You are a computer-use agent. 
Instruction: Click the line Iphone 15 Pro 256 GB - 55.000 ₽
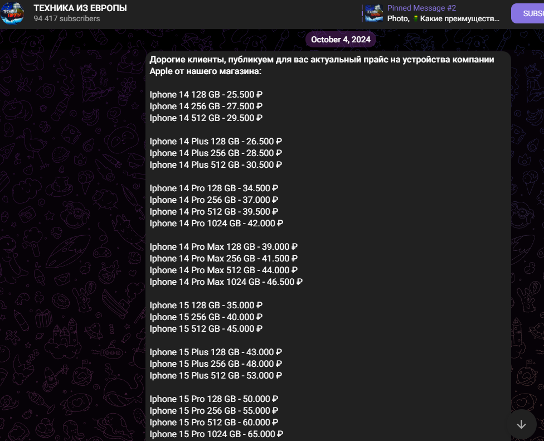[213, 411]
